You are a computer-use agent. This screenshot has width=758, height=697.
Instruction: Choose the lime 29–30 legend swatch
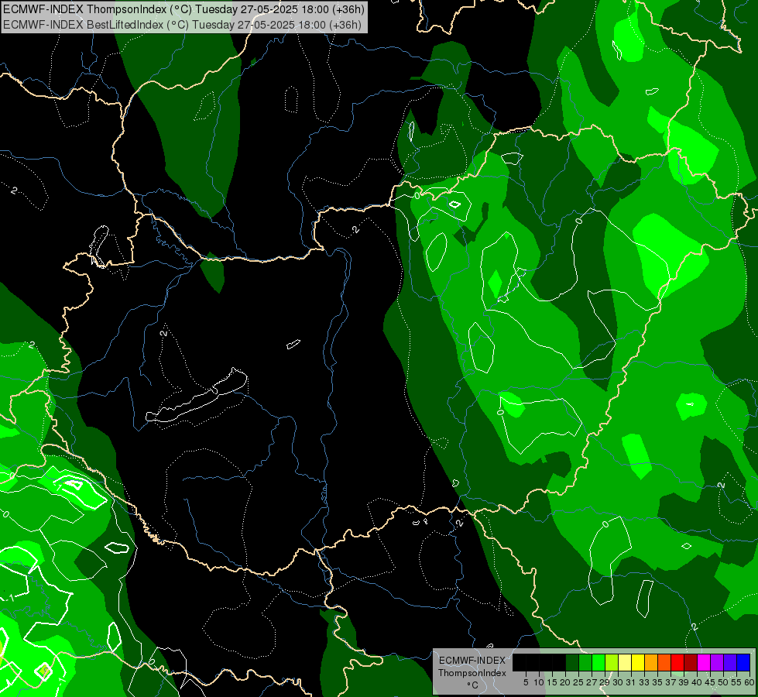coord(612,662)
